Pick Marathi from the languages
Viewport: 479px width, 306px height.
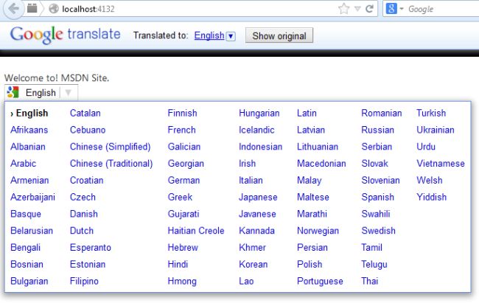[312, 214]
